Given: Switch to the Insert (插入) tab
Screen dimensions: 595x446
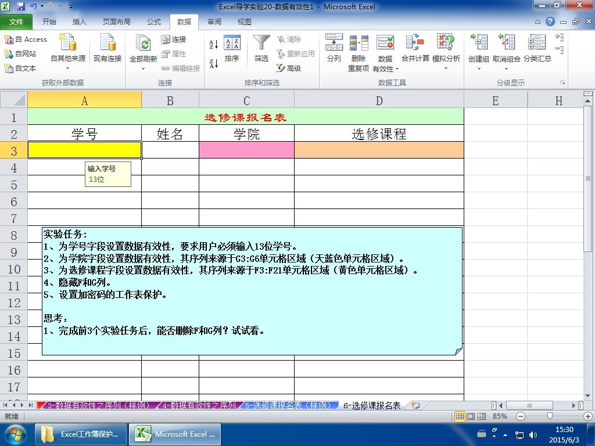Looking at the screenshot, I should [x=79, y=22].
